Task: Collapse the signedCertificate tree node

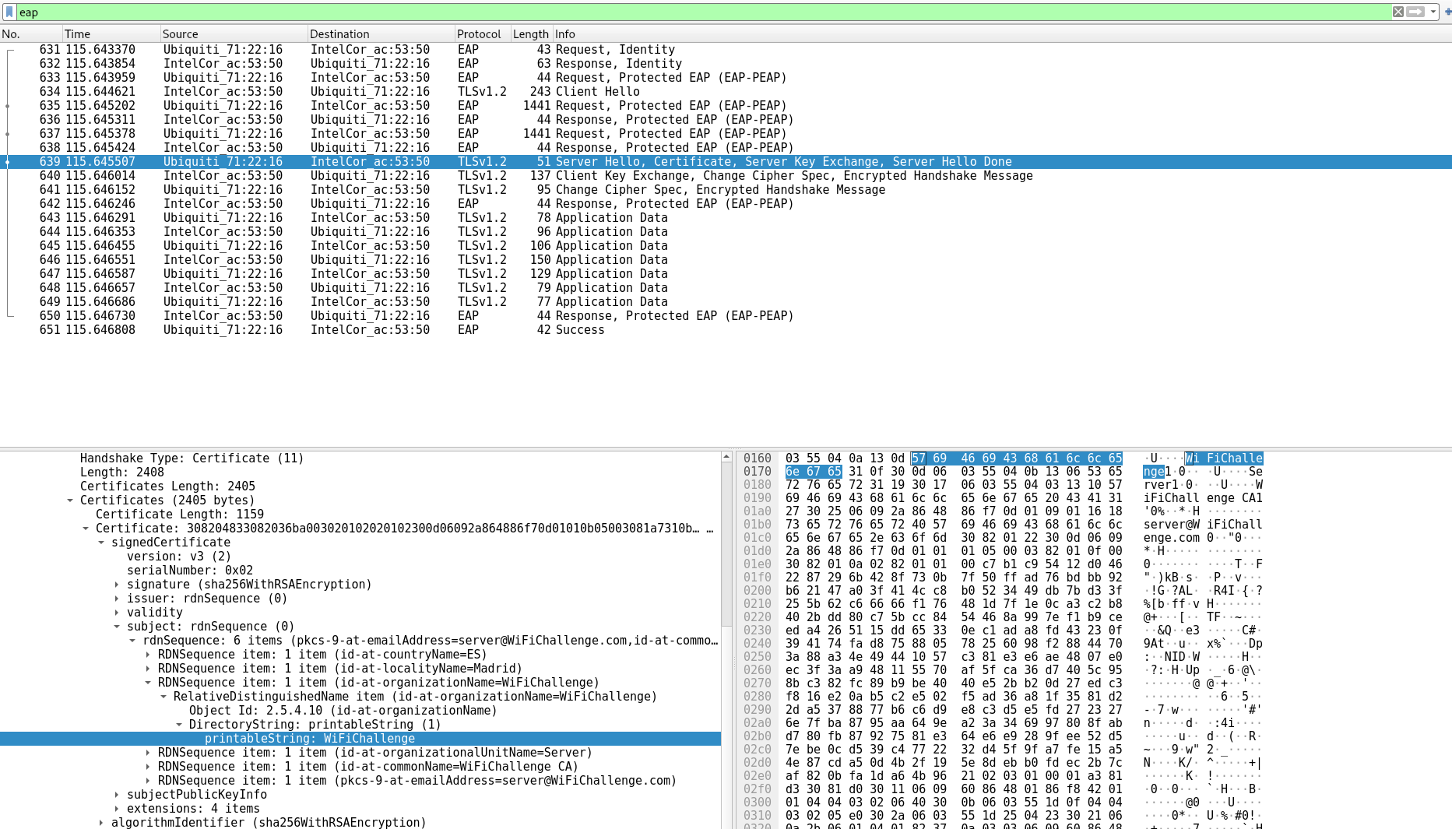Action: point(101,543)
